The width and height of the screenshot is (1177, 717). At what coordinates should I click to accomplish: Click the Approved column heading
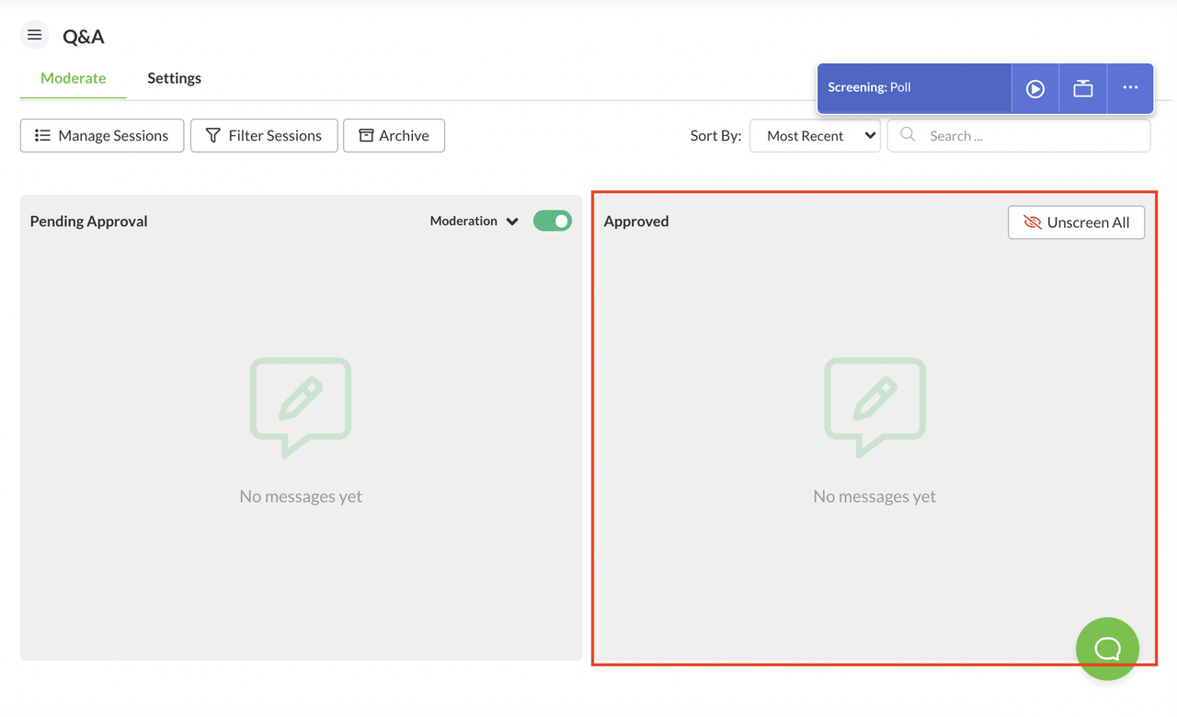click(636, 221)
